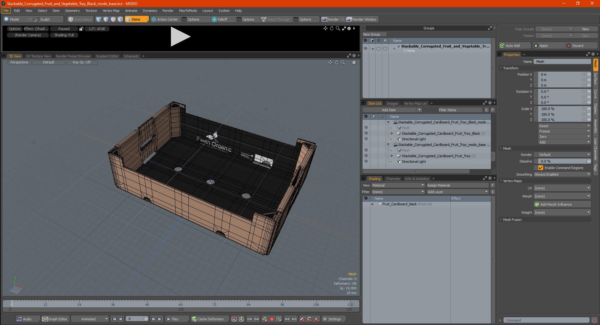Open the Graph Editor

click(x=55, y=319)
